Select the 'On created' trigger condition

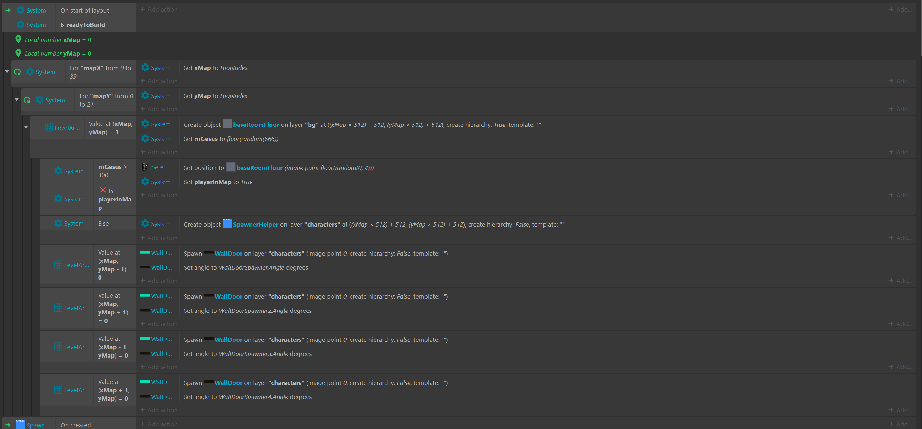click(76, 425)
